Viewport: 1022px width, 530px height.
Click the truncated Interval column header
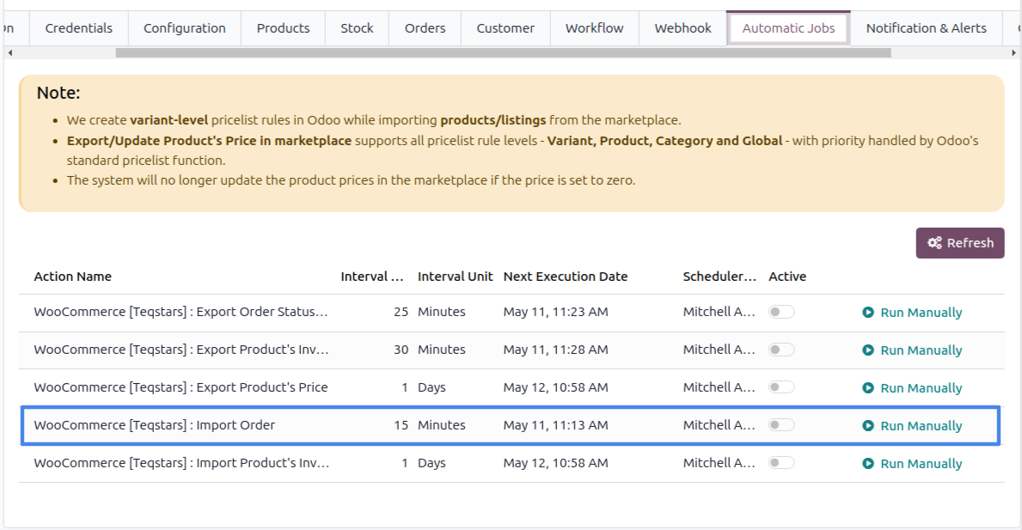372,277
